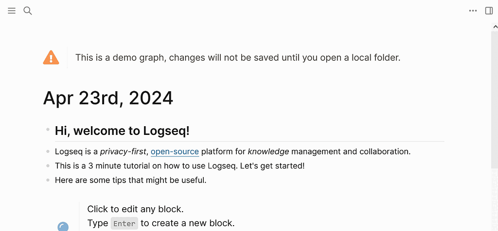Click the italic word 'knowledge'

click(268, 151)
